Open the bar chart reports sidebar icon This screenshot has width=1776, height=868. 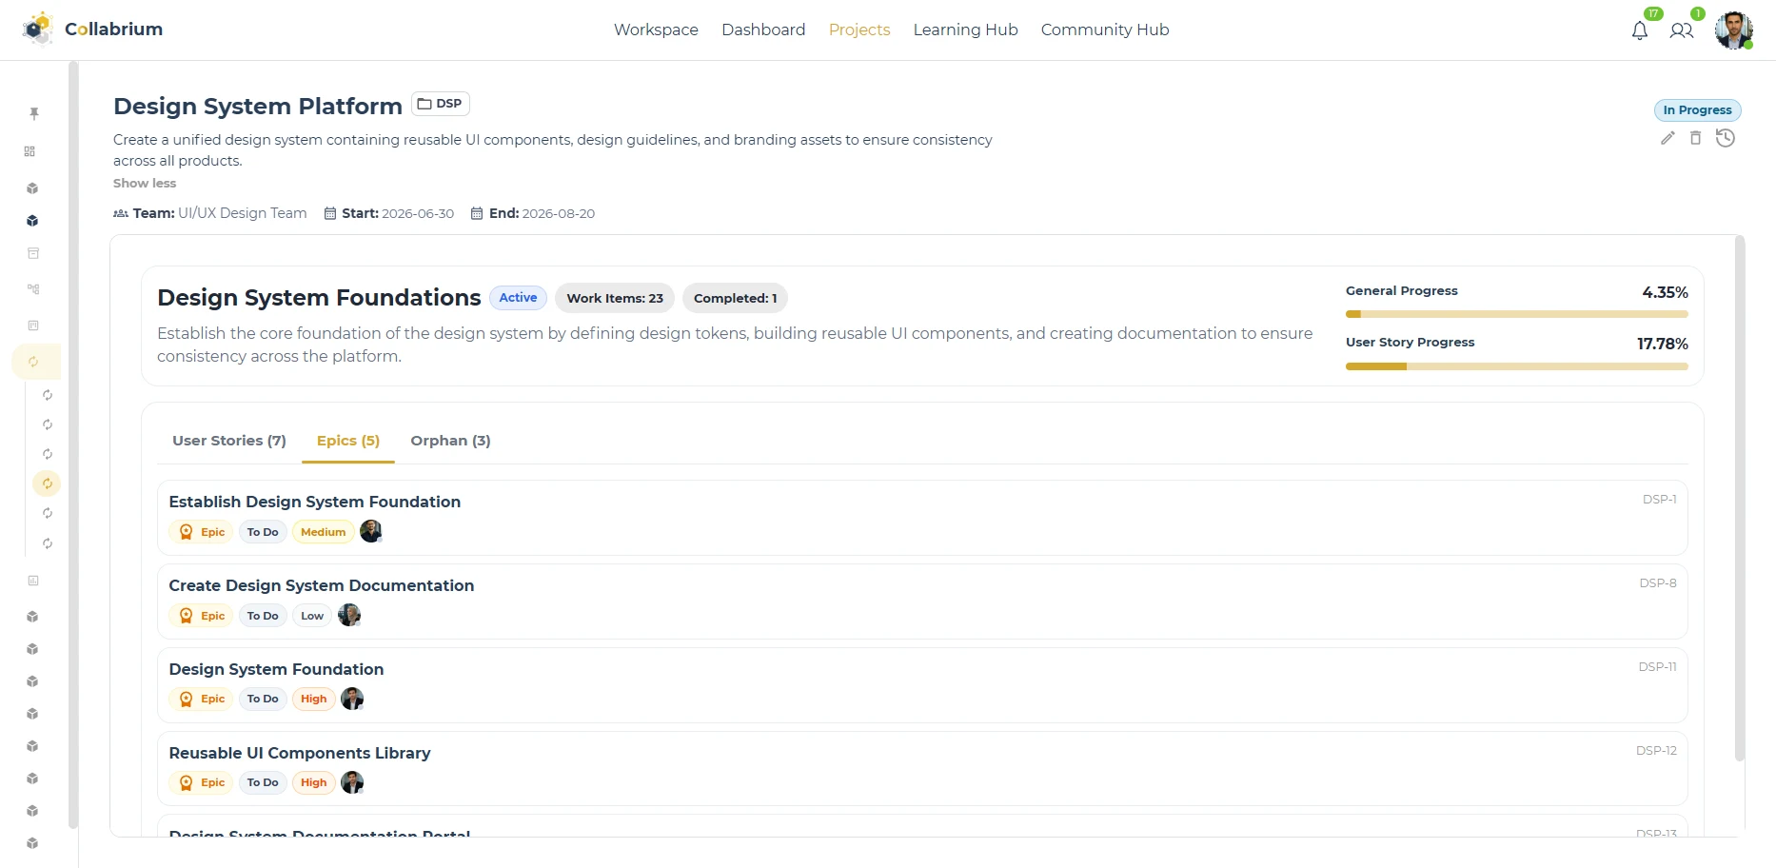pyautogui.click(x=33, y=581)
